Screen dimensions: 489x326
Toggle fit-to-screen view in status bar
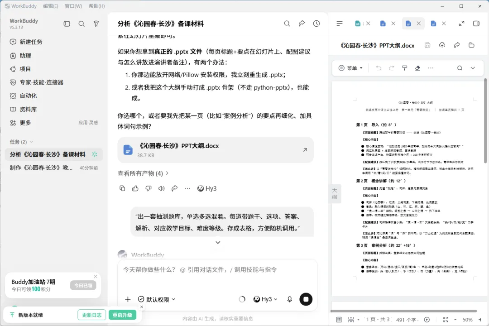tap(446, 320)
